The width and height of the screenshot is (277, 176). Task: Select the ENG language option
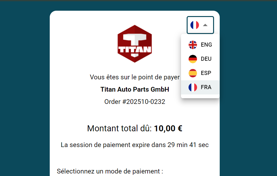coord(206,45)
